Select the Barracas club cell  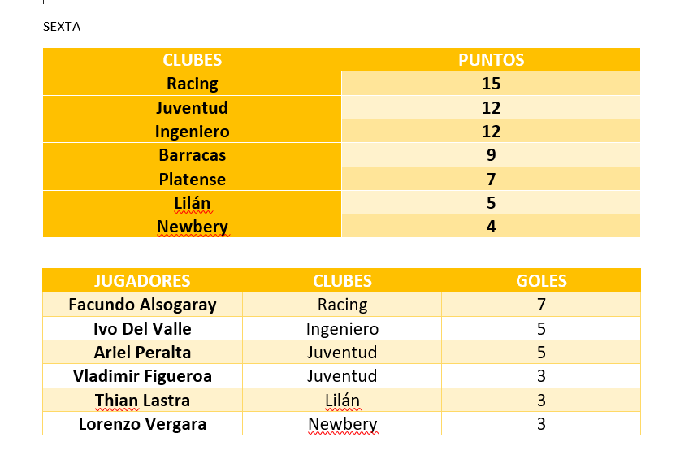193,155
